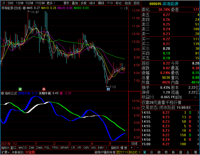Click the 15:00 8.22 trade row
The image size is (200, 155).
170,144
